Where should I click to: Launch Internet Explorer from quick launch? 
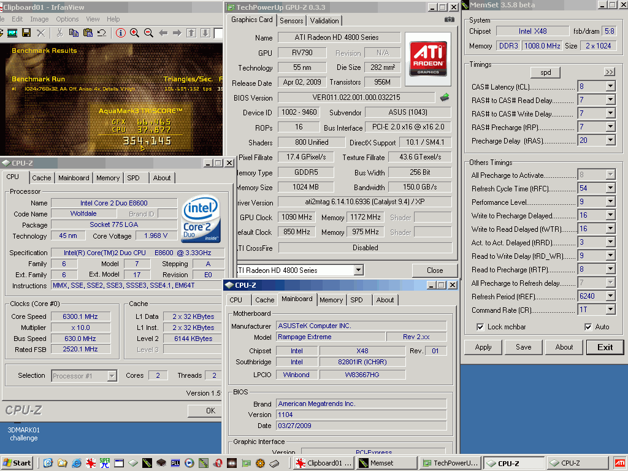pyautogui.click(x=76, y=464)
